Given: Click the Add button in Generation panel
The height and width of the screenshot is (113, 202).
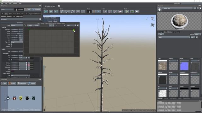Looking at the screenshot, I should point(4,83).
